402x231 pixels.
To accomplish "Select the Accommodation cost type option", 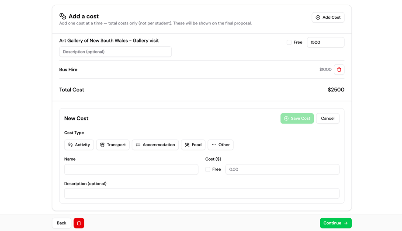I will pyautogui.click(x=155, y=145).
